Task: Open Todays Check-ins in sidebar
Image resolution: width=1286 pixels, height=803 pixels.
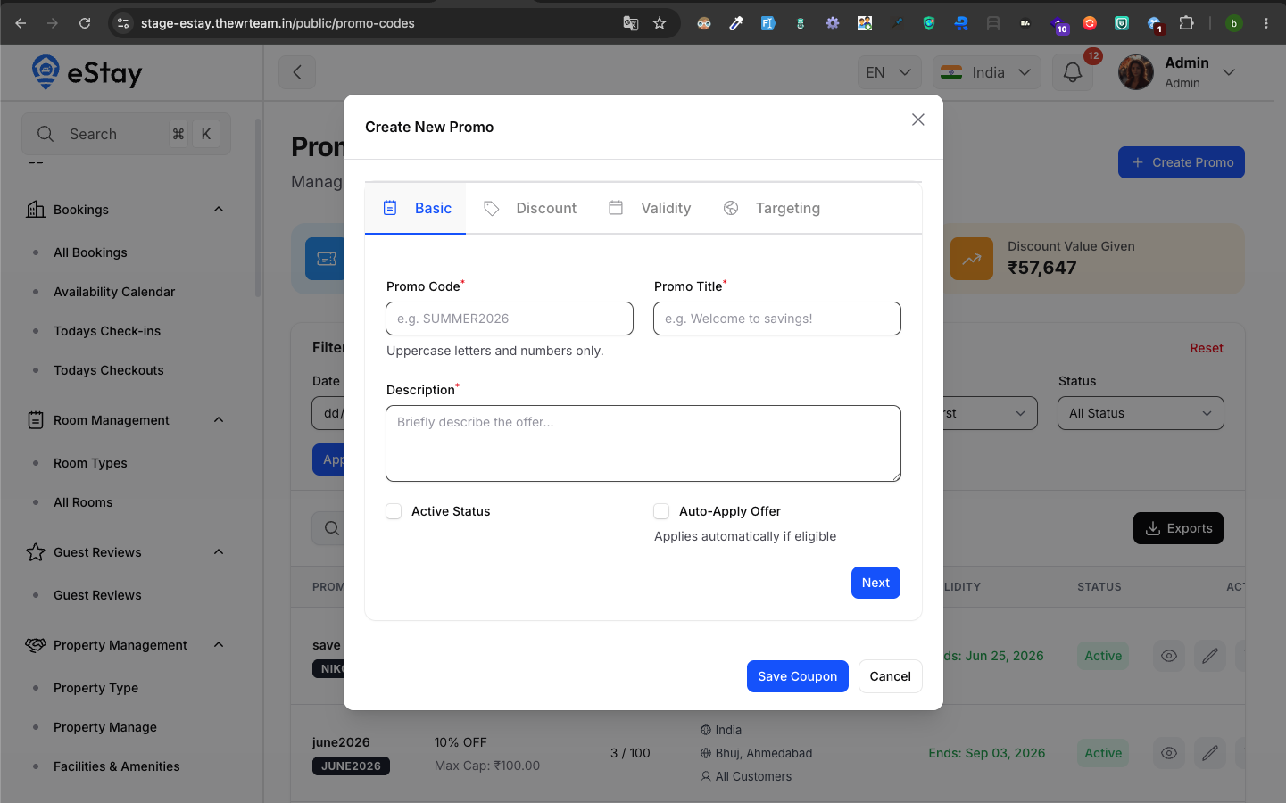Action: (x=107, y=331)
